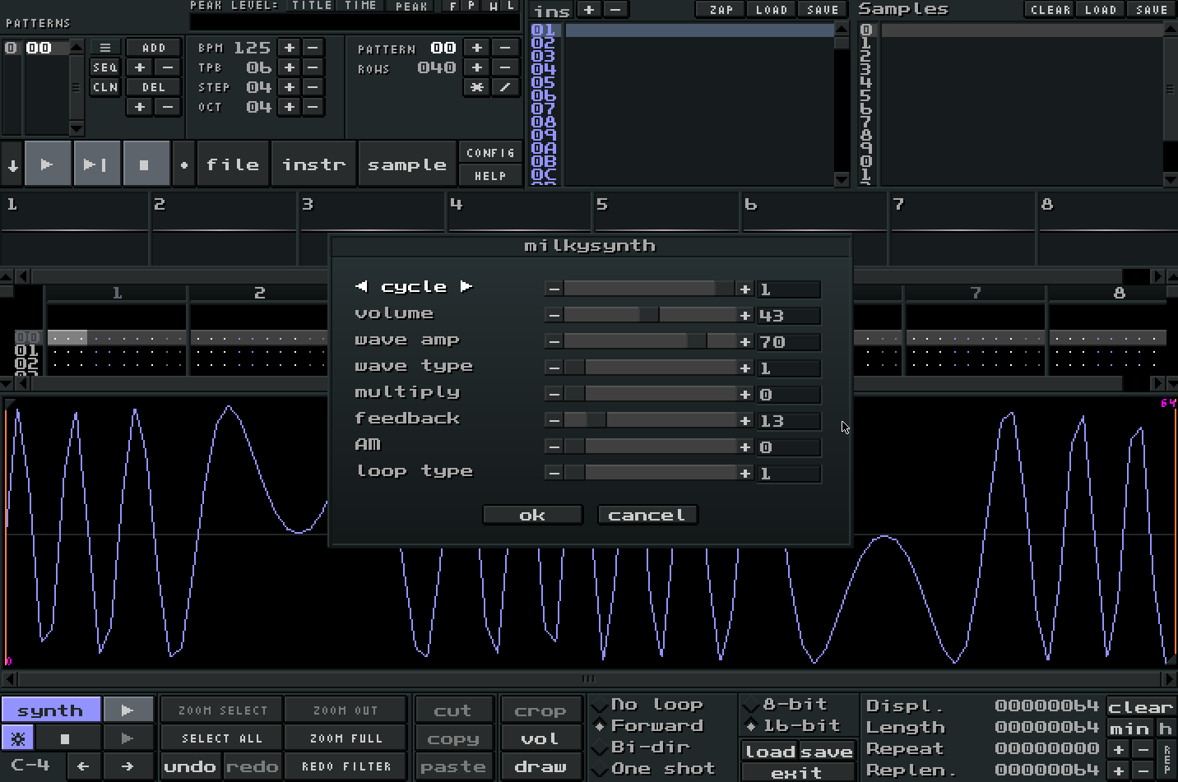Viewport: 1178px width, 782px height.
Task: Open the instr section
Action: click(313, 164)
